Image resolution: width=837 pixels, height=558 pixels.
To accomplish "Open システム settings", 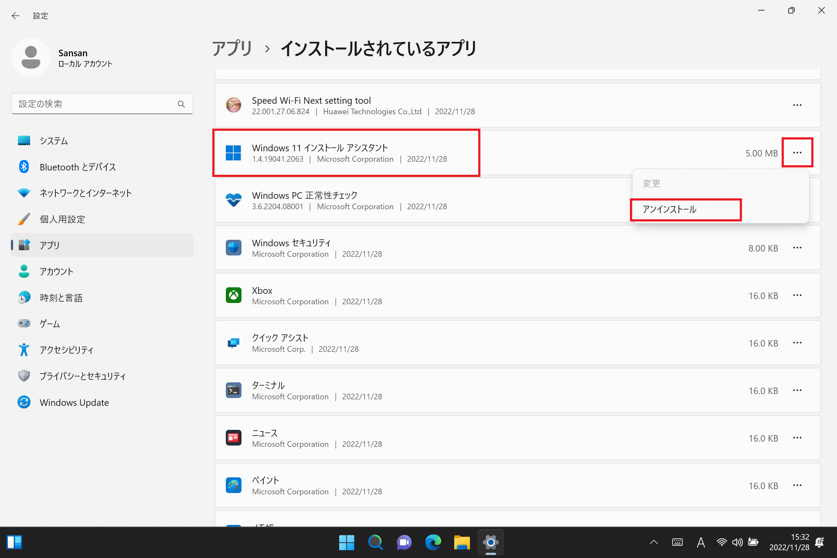I will click(x=102, y=141).
